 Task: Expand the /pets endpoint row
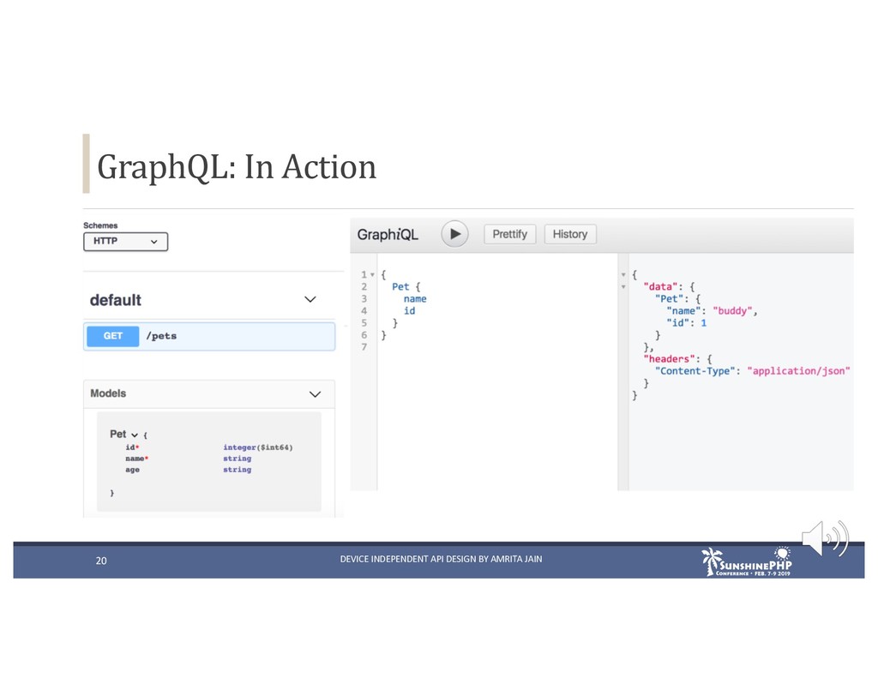click(209, 336)
